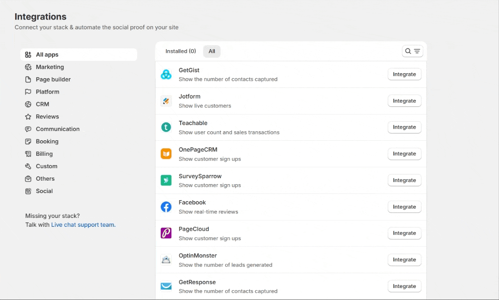Click the Jotform app name
This screenshot has width=499, height=300.
190,96
